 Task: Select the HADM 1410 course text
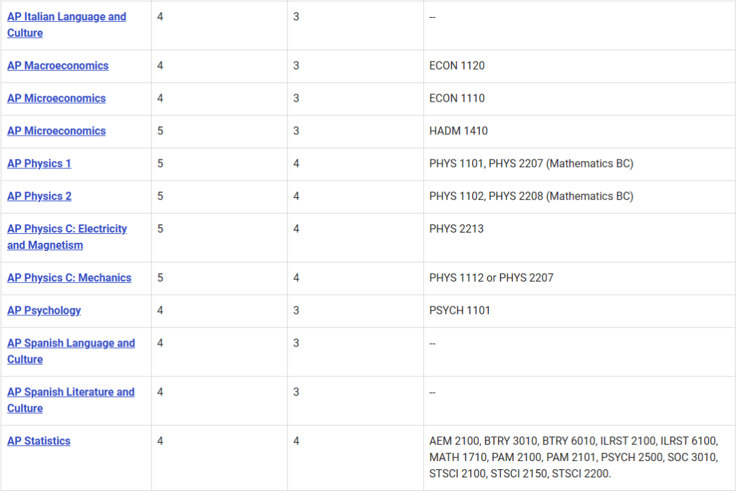[459, 132]
